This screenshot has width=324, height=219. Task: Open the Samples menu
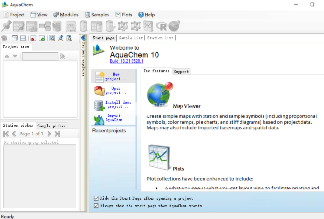click(x=96, y=15)
